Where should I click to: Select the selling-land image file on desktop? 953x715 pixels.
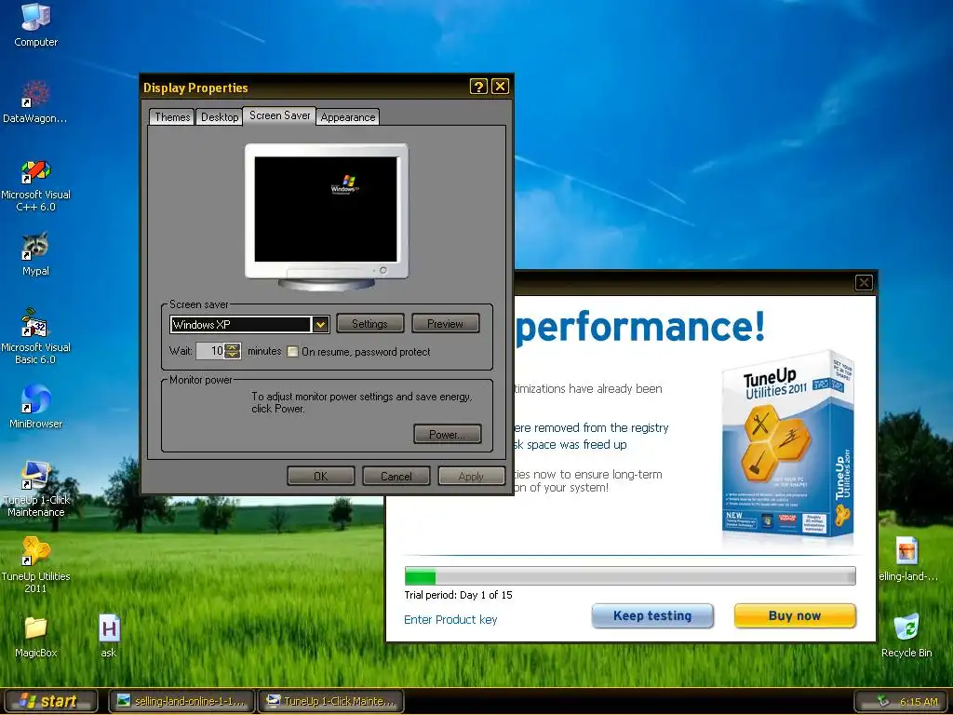pyautogui.click(x=907, y=560)
